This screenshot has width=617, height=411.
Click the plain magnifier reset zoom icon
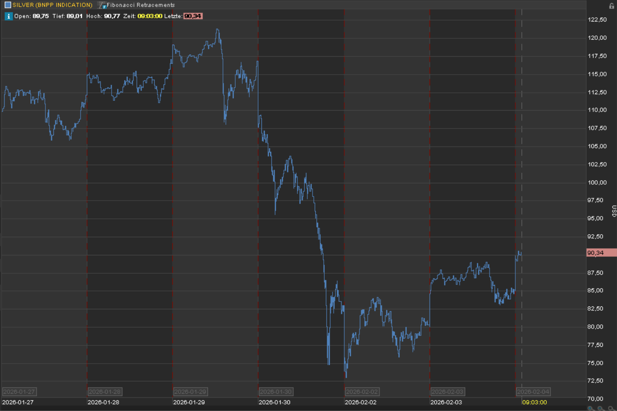(x=611, y=408)
